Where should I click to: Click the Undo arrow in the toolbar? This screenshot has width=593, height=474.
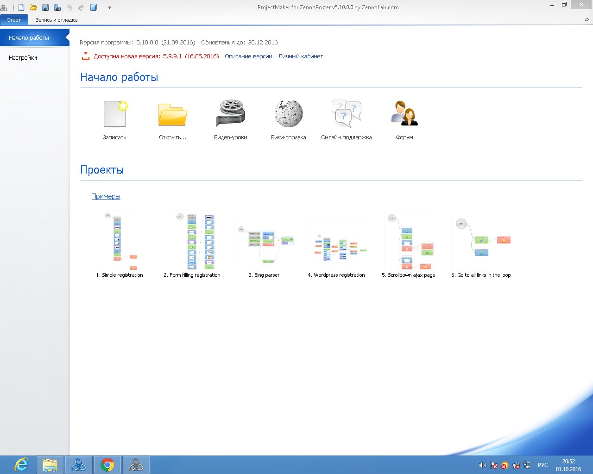pyautogui.click(x=69, y=7)
